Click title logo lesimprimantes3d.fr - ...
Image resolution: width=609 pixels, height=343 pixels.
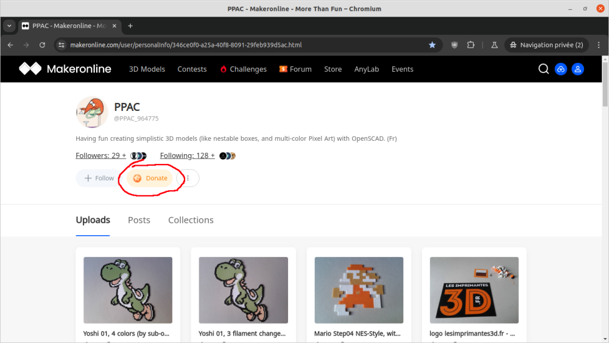click(473, 333)
